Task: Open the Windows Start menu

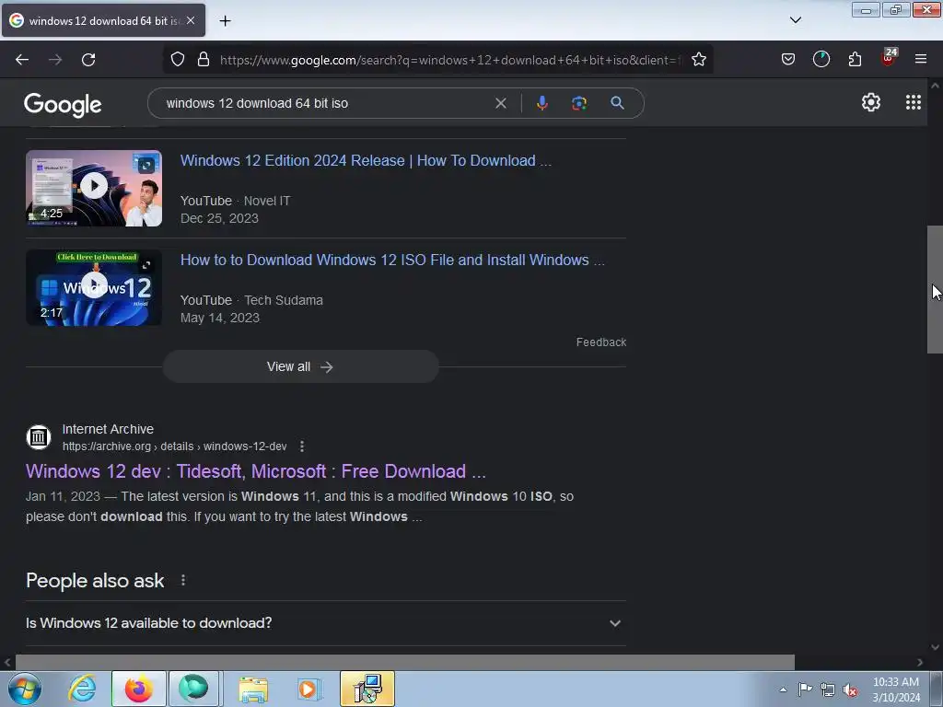Action: coord(25,689)
